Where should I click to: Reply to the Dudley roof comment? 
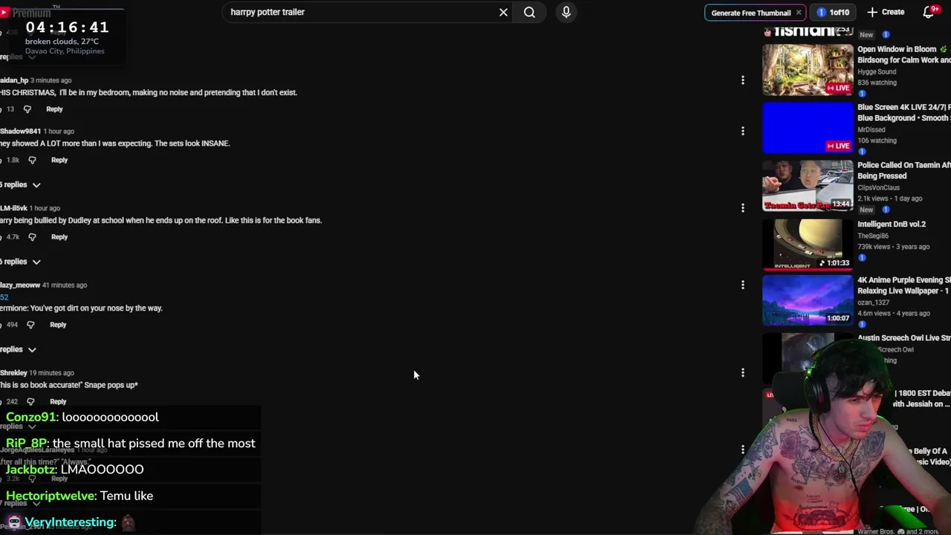point(59,237)
